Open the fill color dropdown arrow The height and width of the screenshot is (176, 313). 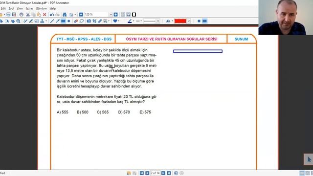tap(172, 21)
